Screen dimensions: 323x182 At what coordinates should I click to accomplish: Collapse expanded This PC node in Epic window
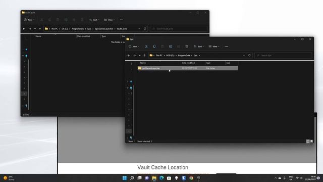pos(128,88)
